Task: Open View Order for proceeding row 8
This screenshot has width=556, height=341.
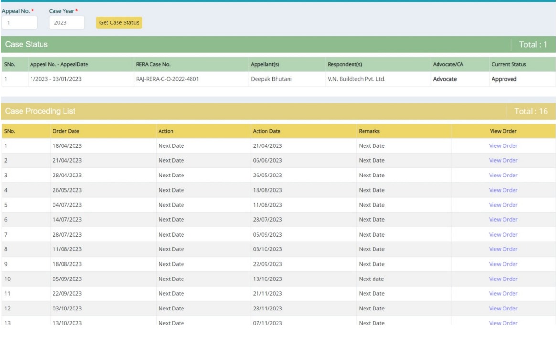Action: tap(503, 249)
